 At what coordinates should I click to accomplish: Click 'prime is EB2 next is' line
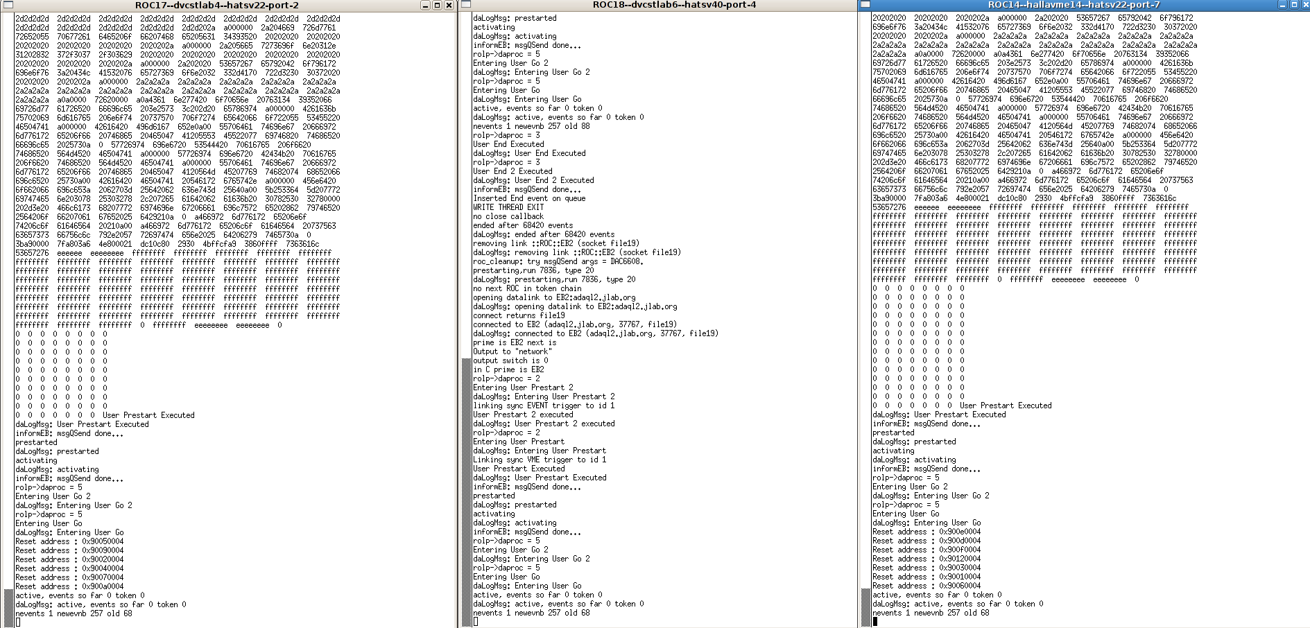515,342
